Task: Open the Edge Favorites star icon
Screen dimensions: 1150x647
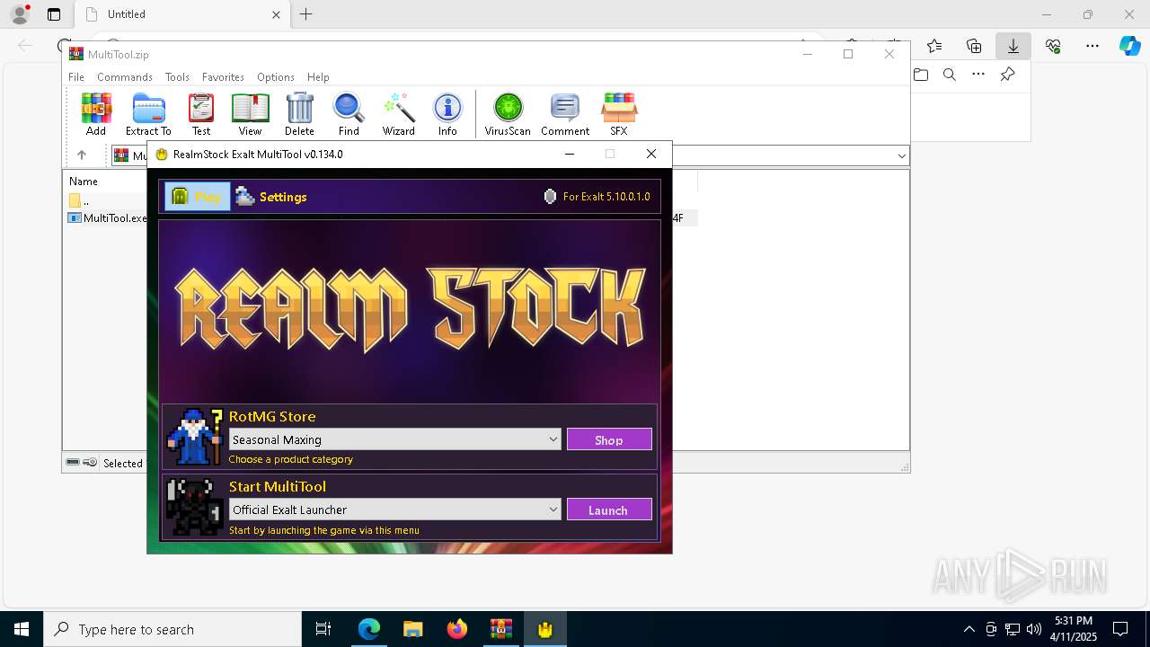Action: coord(934,46)
